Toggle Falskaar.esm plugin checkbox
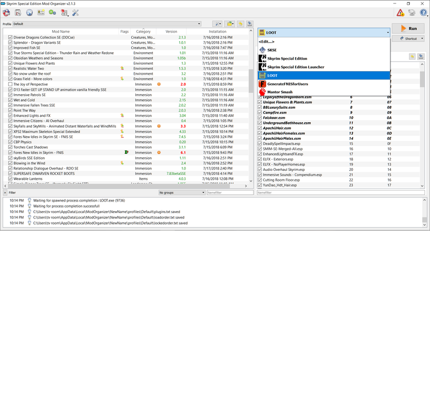Viewport: 430px width, 401px height. point(260,118)
